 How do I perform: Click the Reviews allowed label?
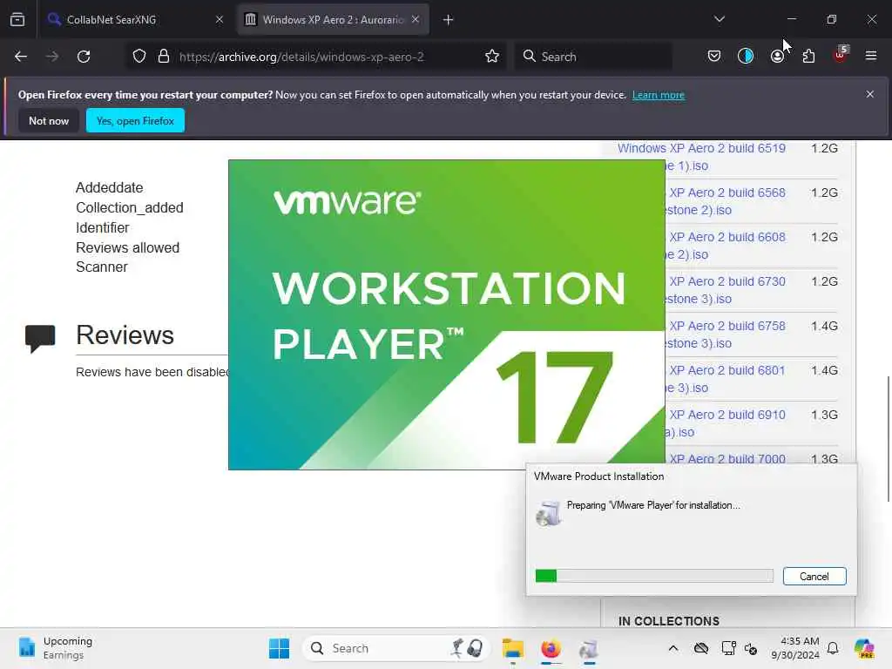pyautogui.click(x=127, y=247)
